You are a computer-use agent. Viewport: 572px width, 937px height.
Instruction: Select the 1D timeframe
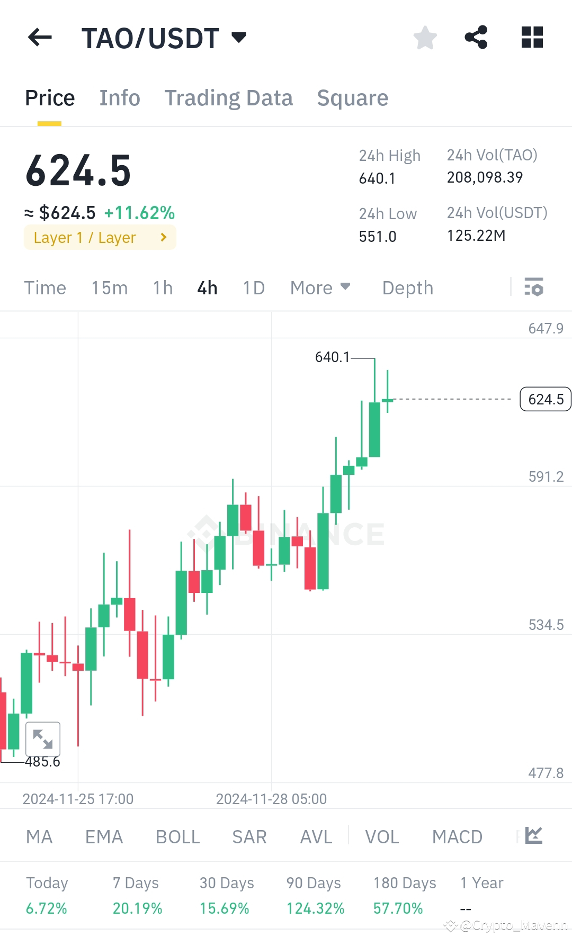click(253, 287)
